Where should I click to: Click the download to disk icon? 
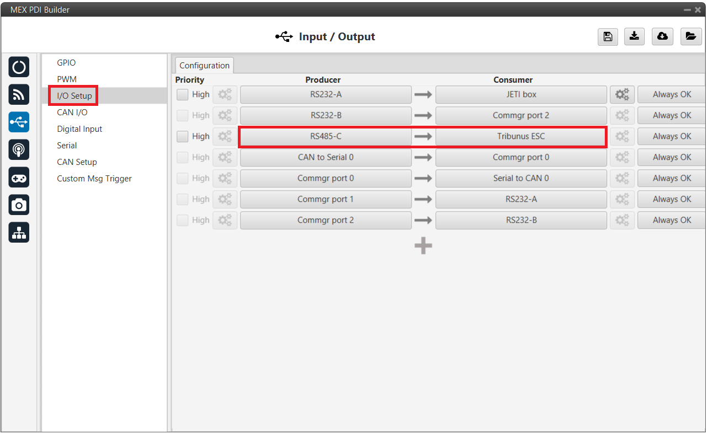click(635, 37)
